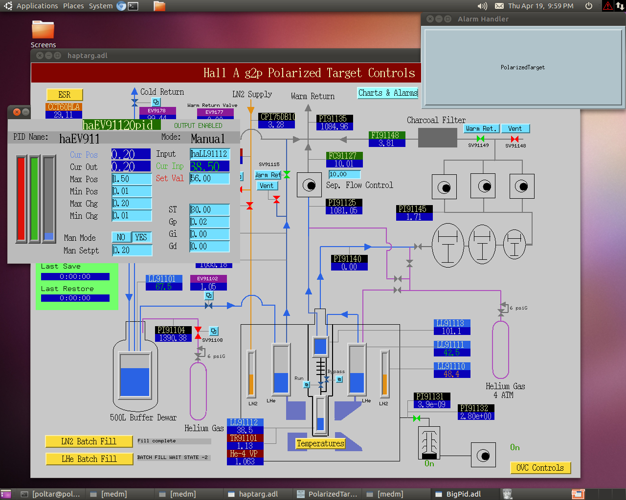The image size is (626, 500).
Task: Click related display icon under EV91102
Action: [209, 295]
